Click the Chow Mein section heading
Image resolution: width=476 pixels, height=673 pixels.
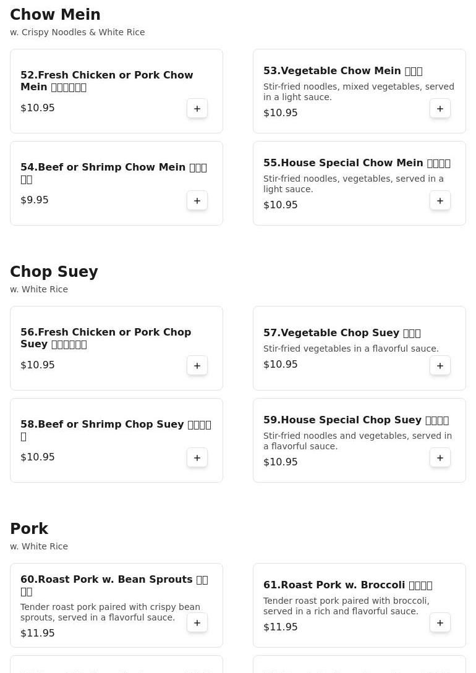pyautogui.click(x=56, y=14)
